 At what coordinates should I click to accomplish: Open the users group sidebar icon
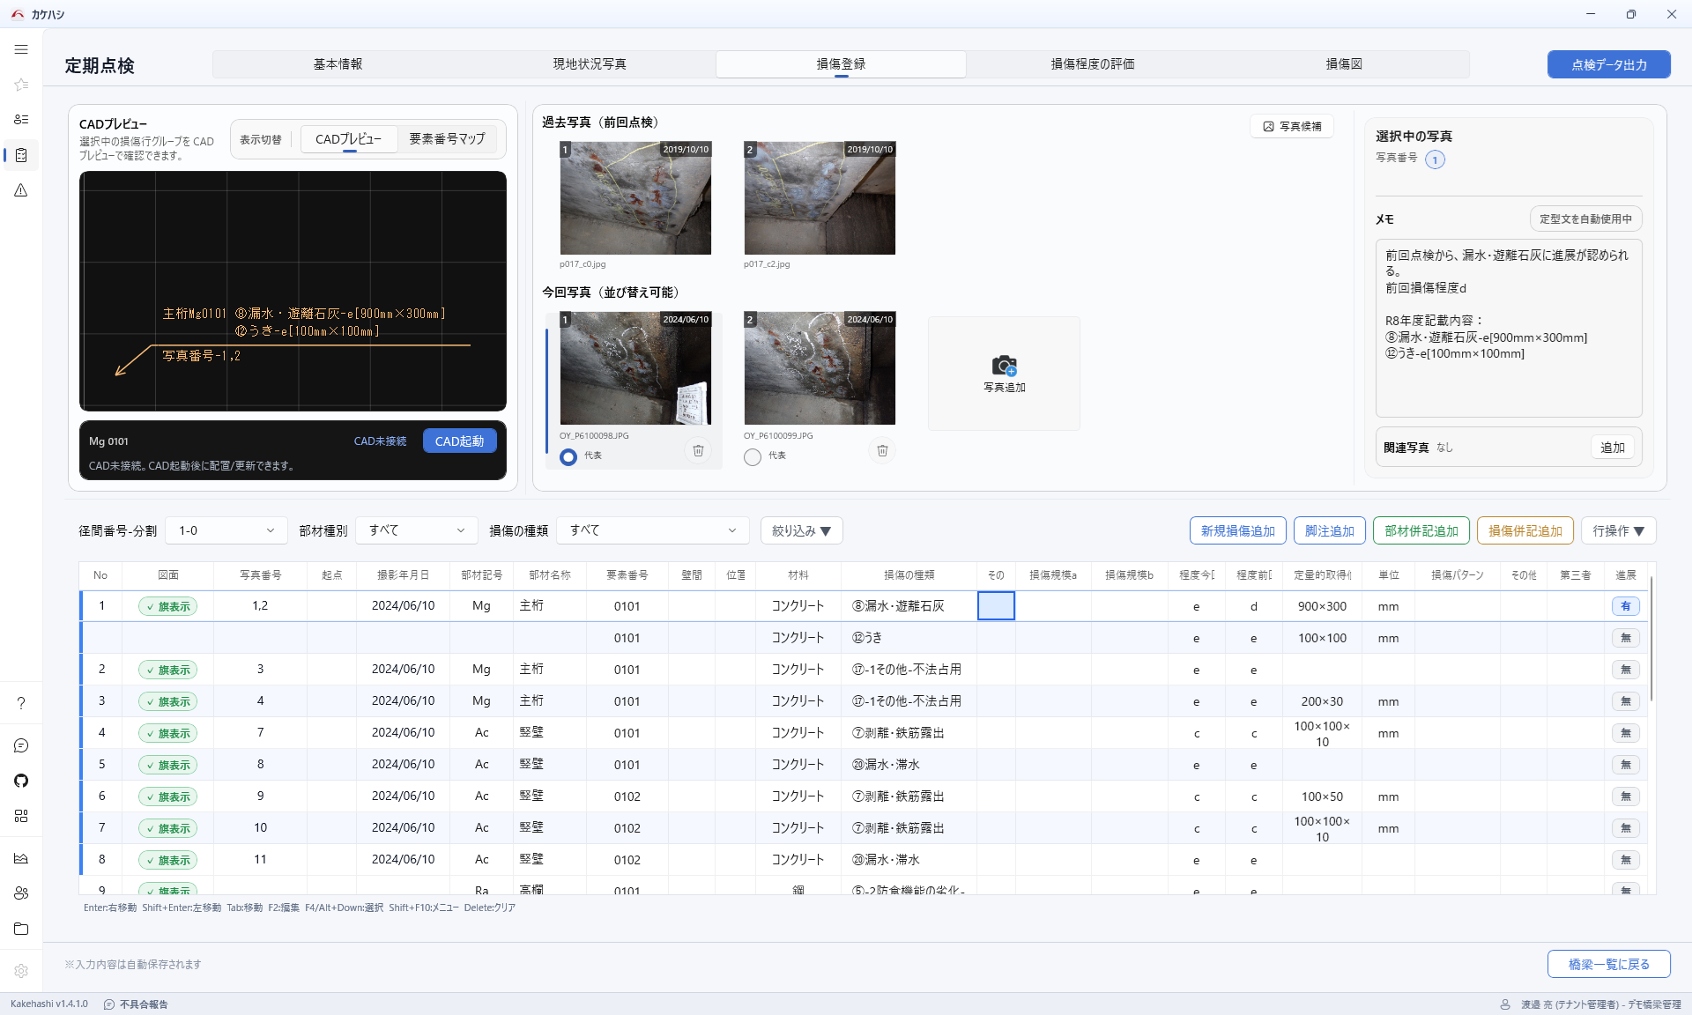point(21,893)
